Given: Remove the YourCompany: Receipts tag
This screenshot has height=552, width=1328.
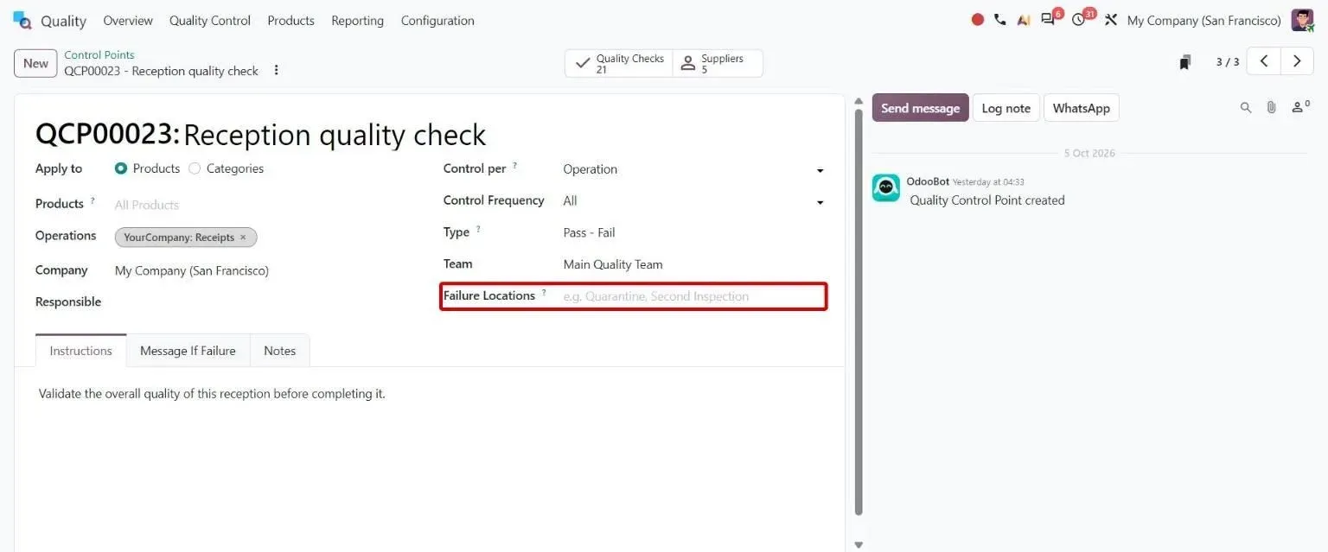Looking at the screenshot, I should [243, 238].
